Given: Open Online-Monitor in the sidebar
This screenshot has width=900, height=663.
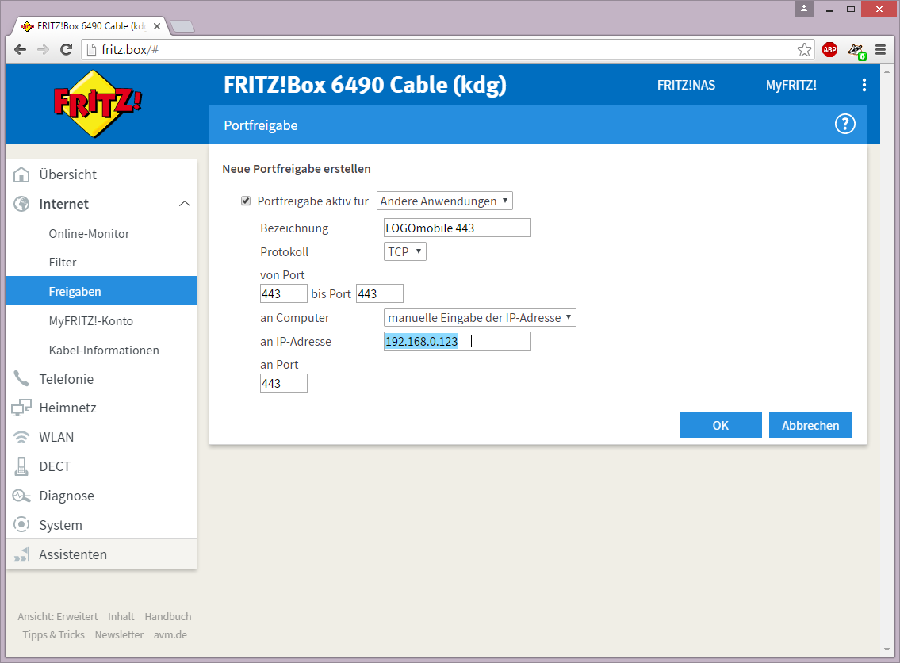Looking at the screenshot, I should pos(89,234).
